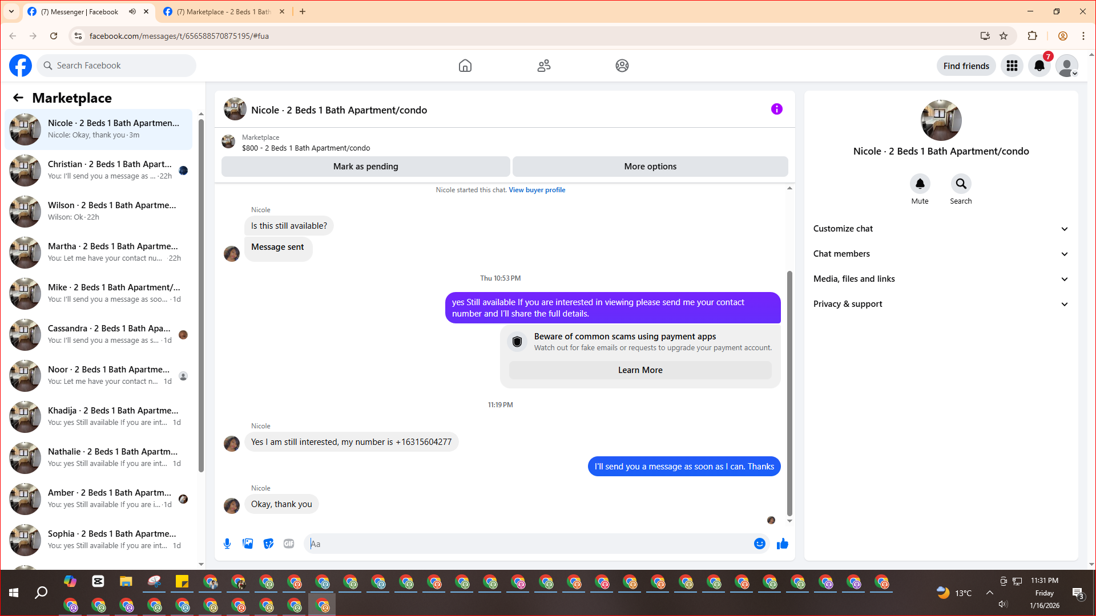Search in conversation using the magnifier icon
1096x616 pixels.
961,184
